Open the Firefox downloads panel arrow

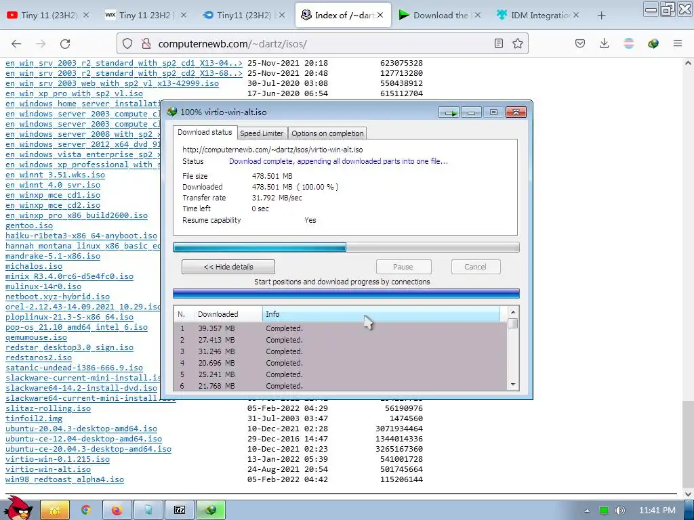click(604, 43)
